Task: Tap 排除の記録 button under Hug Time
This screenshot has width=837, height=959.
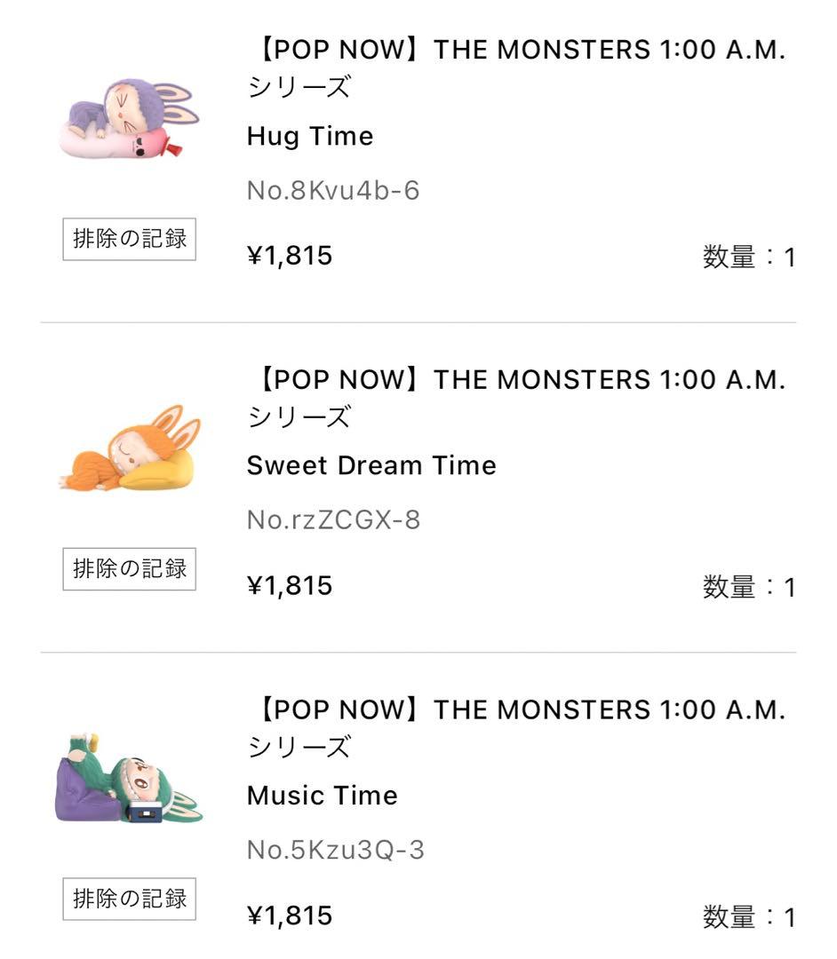Action: pos(130,240)
